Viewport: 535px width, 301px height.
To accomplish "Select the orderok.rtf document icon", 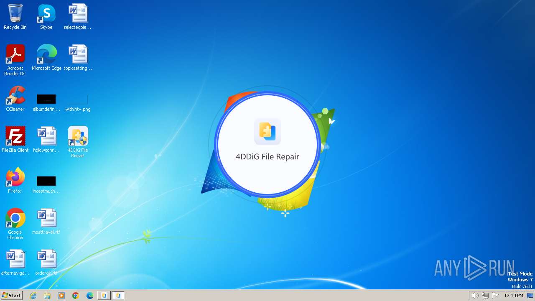I will click(x=46, y=263).
